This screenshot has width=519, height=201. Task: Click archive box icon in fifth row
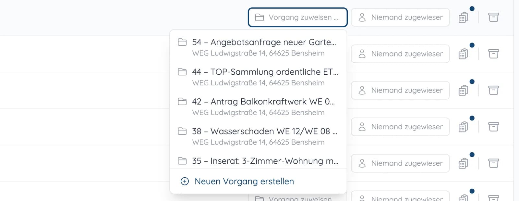(x=493, y=163)
